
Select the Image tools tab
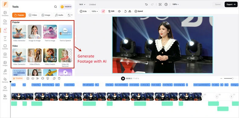pos(46,15)
